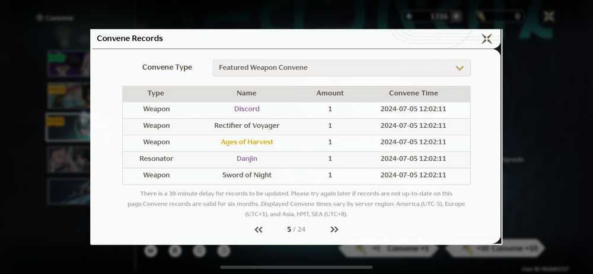The image size is (593, 274).
Task: Select the Discord weapon name
Action: (x=247, y=109)
